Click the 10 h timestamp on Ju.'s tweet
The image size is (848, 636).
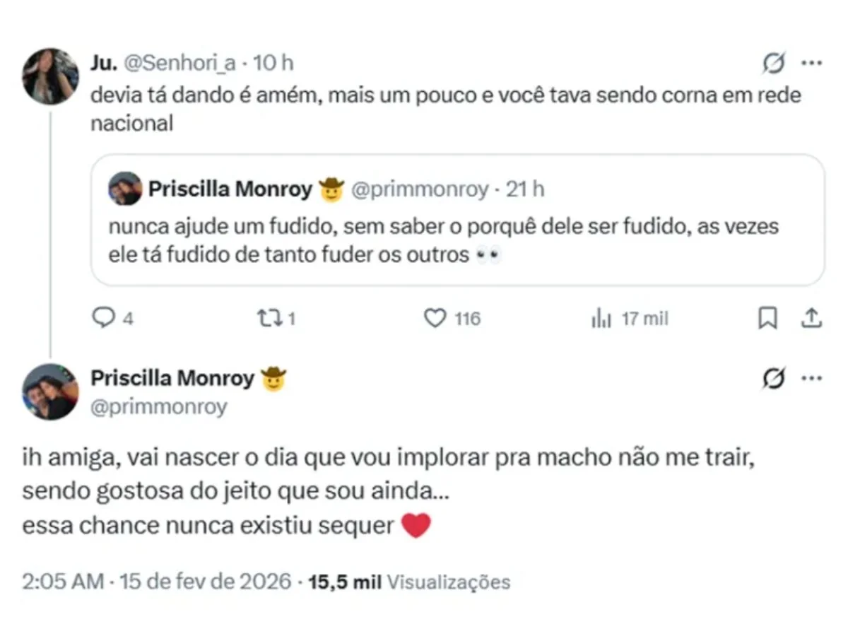(273, 64)
